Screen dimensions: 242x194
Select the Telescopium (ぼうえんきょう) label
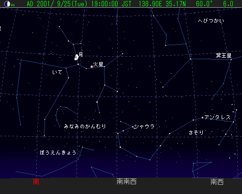click(58, 152)
